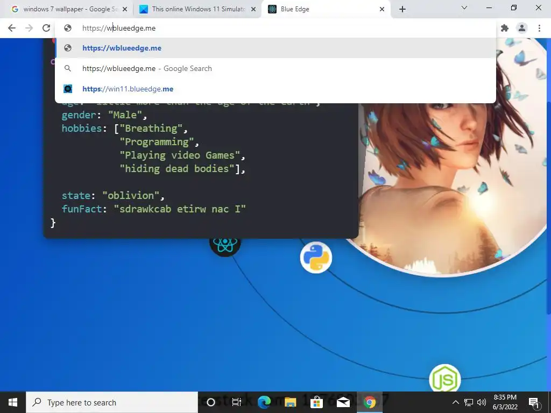
Task: Open the Chrome extensions puzzle icon
Action: pyautogui.click(x=505, y=28)
